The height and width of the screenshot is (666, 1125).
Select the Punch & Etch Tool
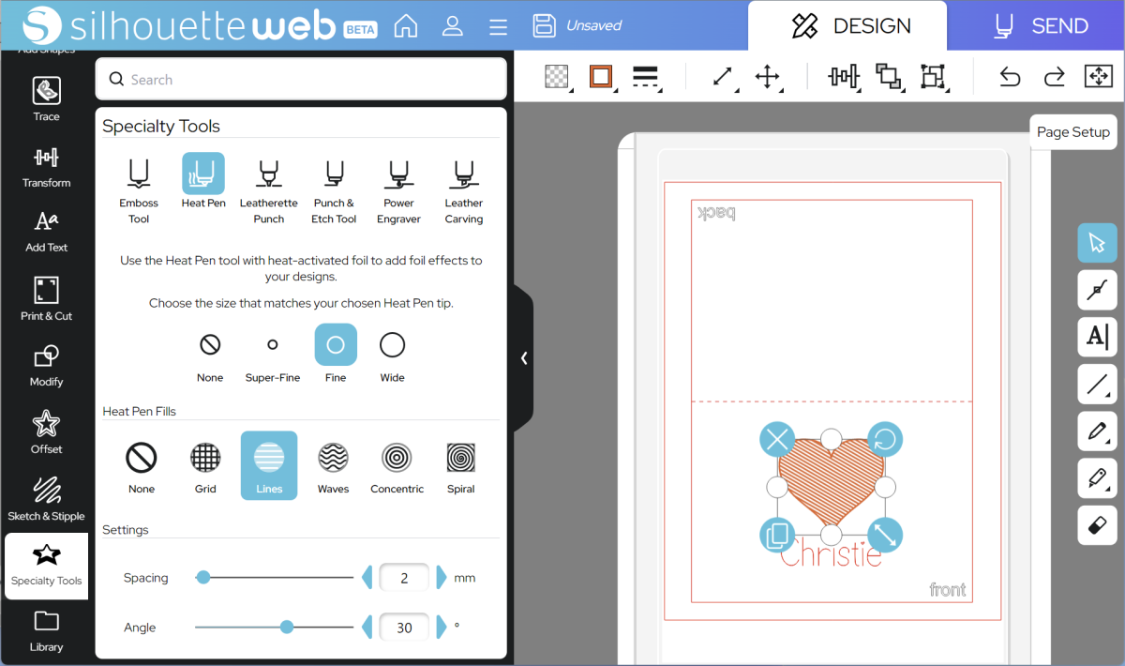[334, 190]
